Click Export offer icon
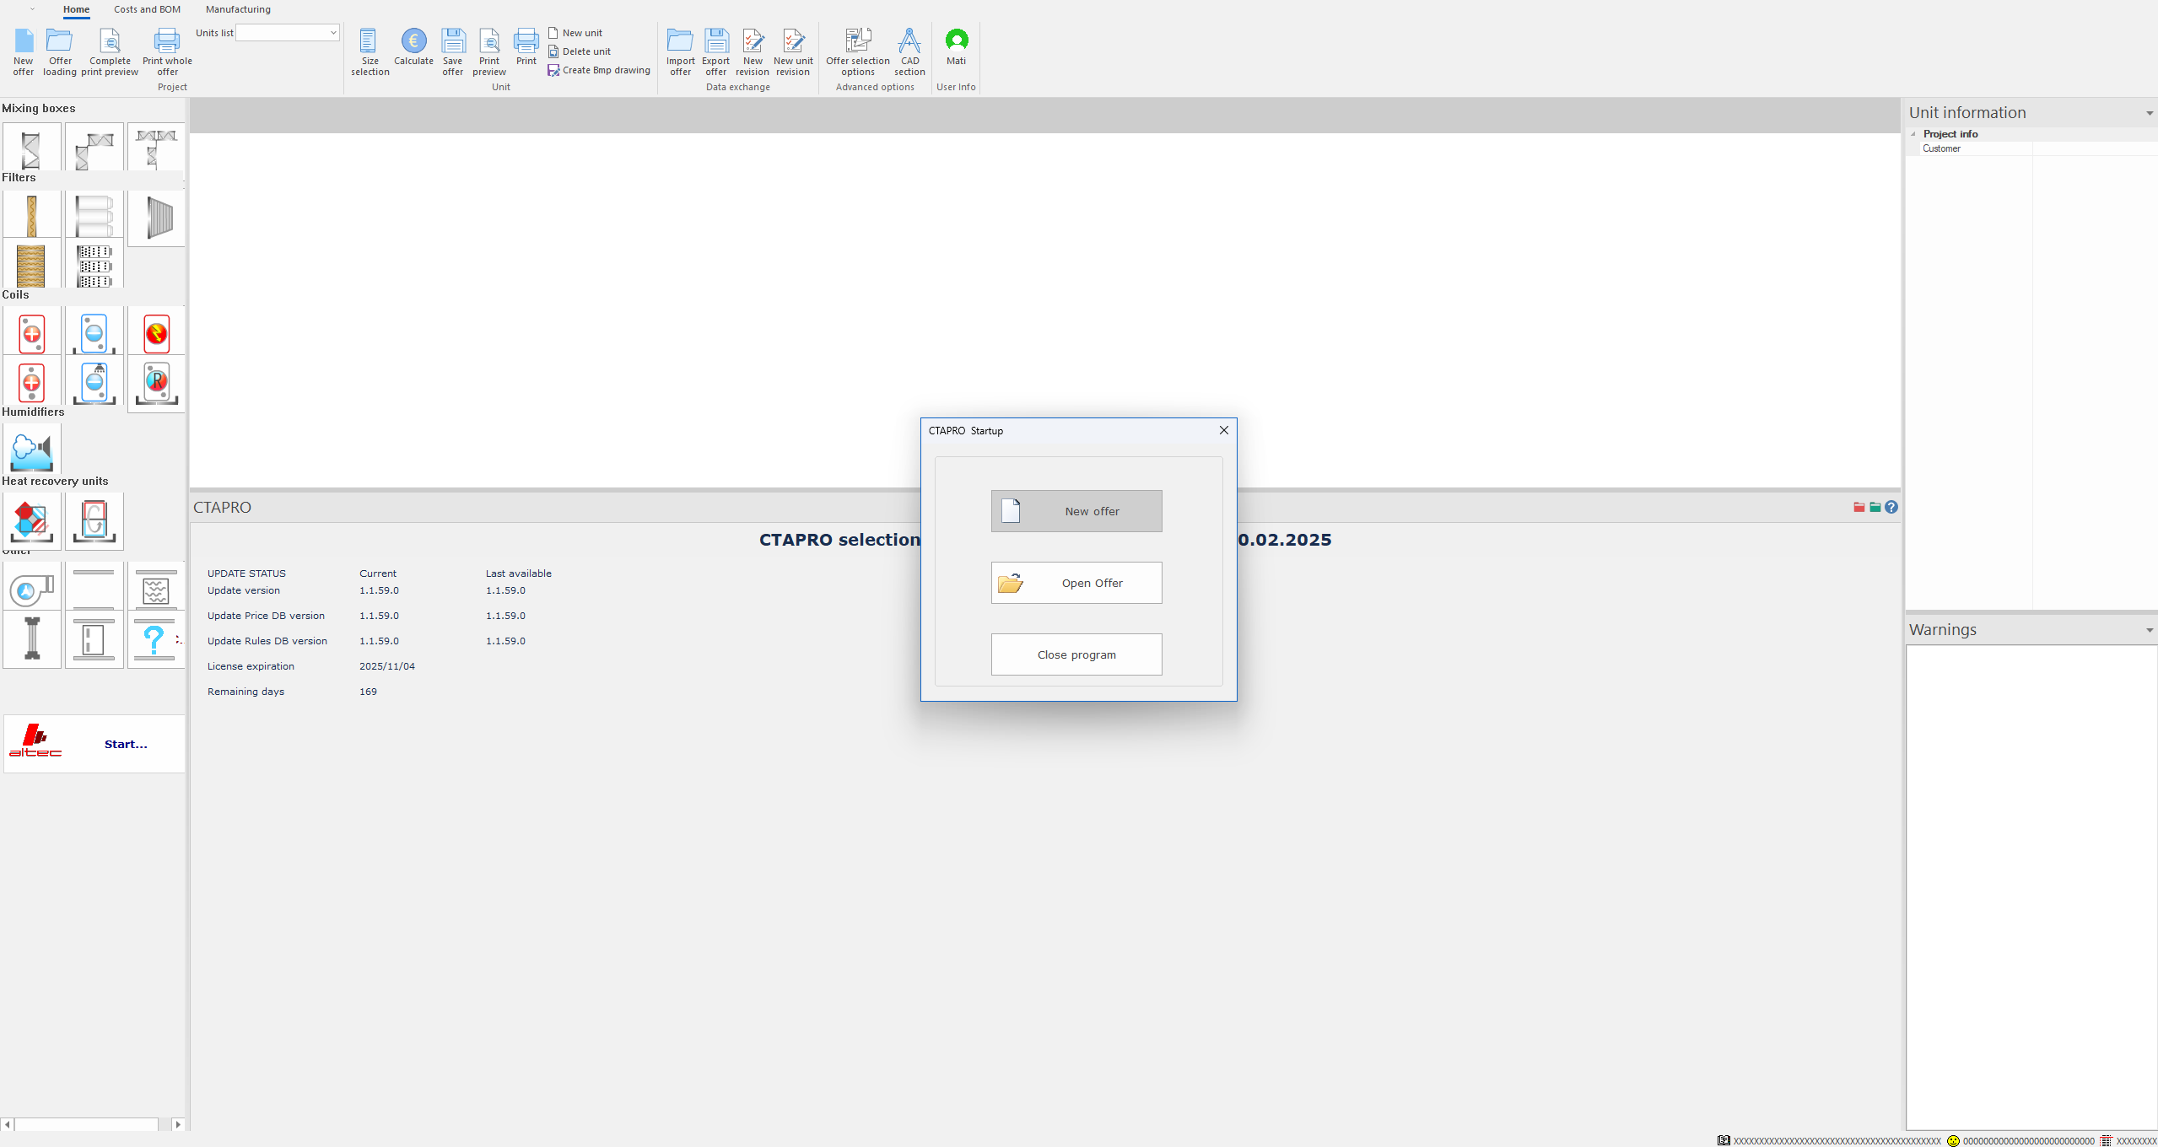2158x1147 pixels. (715, 52)
